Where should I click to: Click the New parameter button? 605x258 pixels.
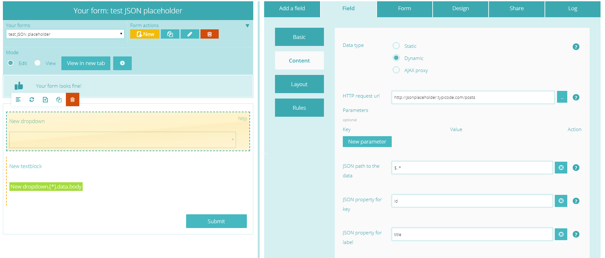(367, 142)
